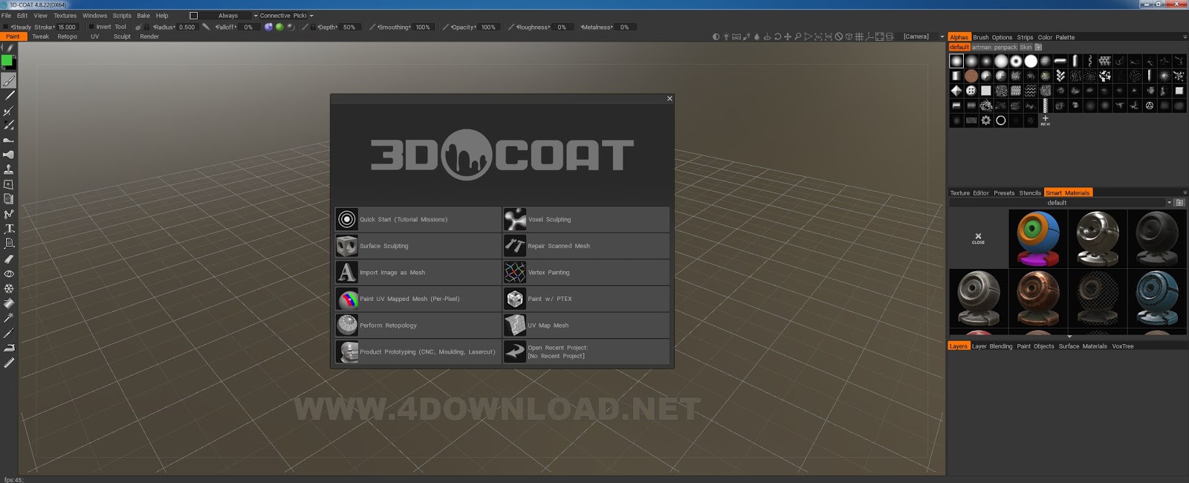Viewport: 1189px width, 483px height.
Task: Start Quick Start (Tutorial Missions)
Action: point(418,219)
